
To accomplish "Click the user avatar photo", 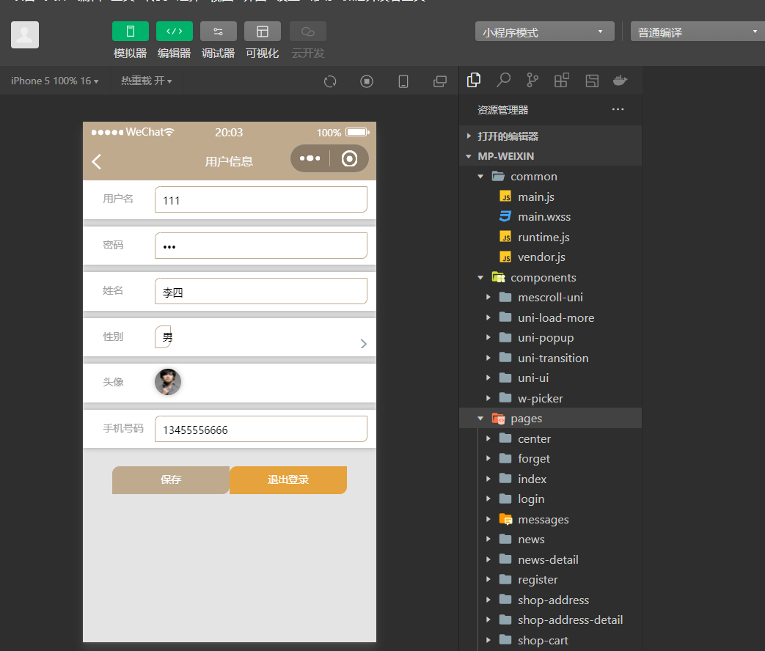I will (x=168, y=382).
